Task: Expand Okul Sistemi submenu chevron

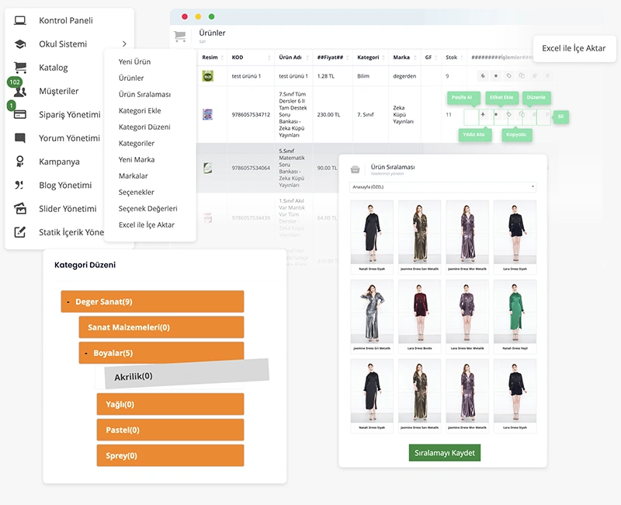Action: (124, 44)
